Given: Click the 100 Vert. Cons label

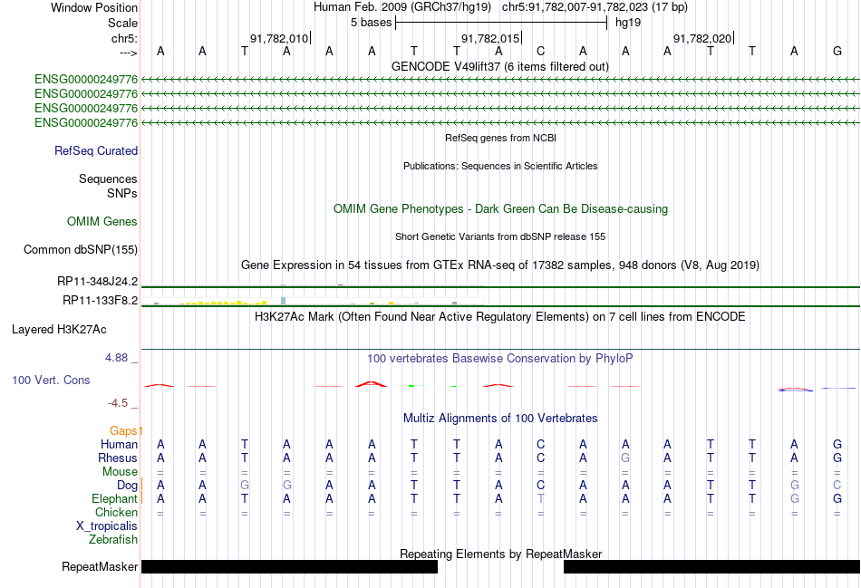Looking at the screenshot, I should [x=51, y=380].
